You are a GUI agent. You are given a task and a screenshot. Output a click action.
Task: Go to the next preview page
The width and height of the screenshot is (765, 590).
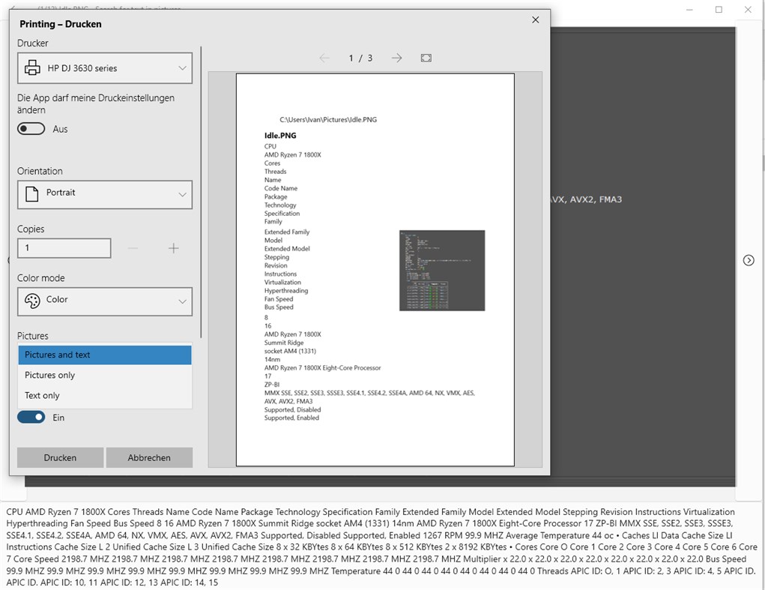396,58
